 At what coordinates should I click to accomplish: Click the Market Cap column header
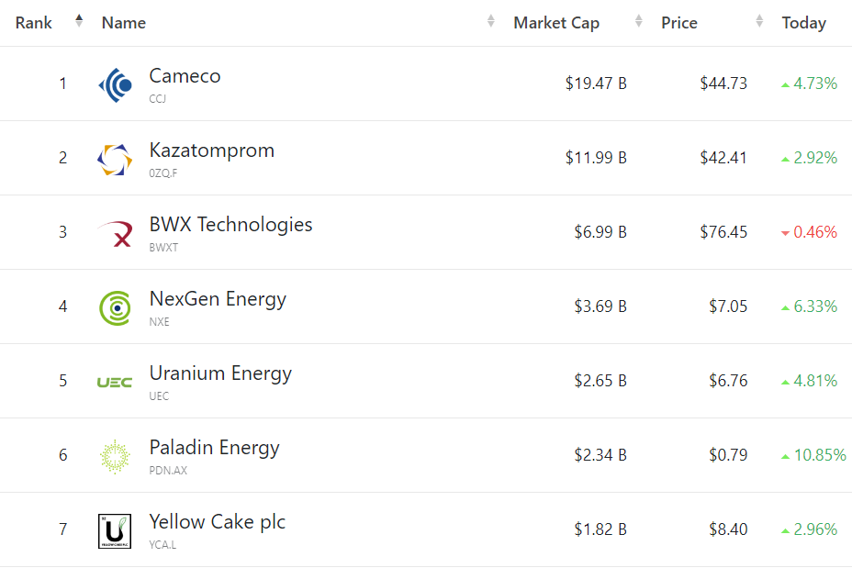pyautogui.click(x=556, y=23)
